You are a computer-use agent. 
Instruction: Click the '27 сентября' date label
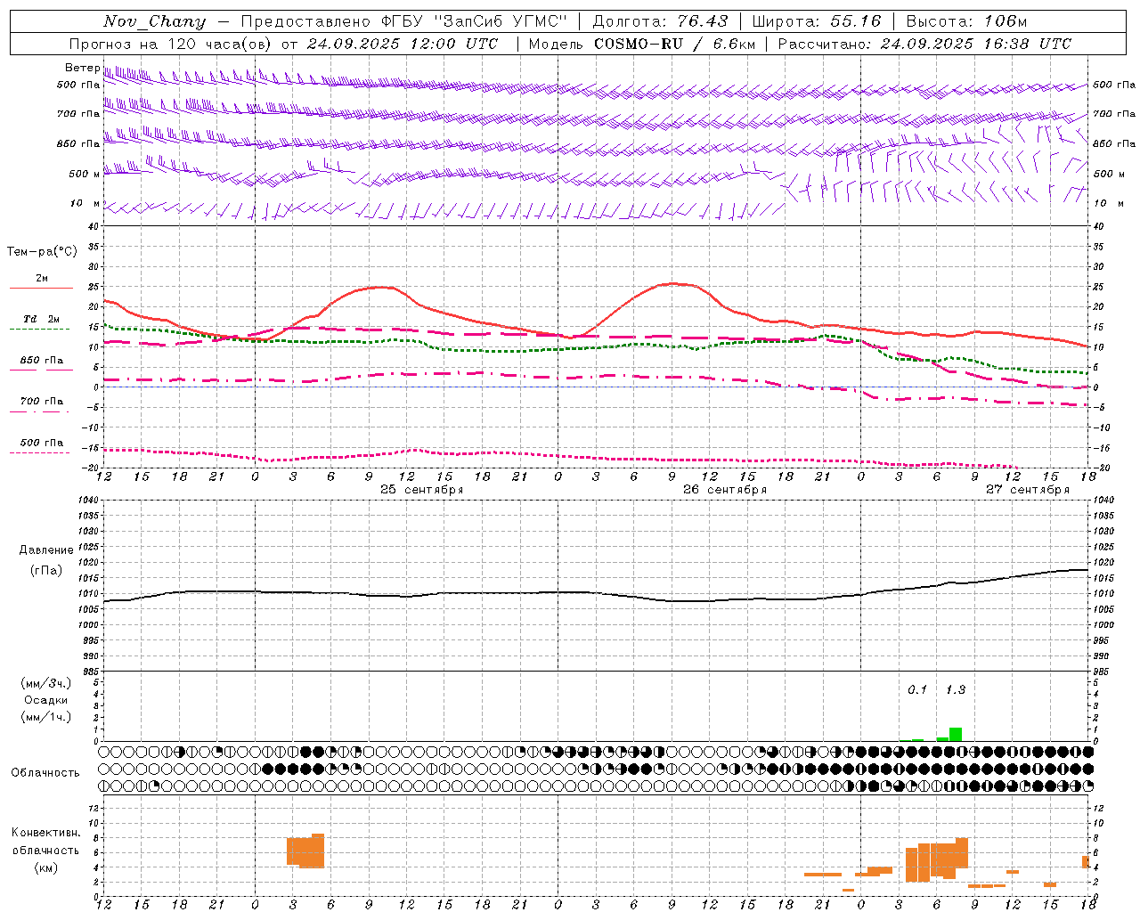tap(1028, 490)
